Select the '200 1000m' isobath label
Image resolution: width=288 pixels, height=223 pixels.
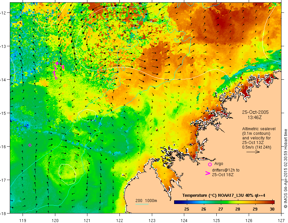coord(146,201)
